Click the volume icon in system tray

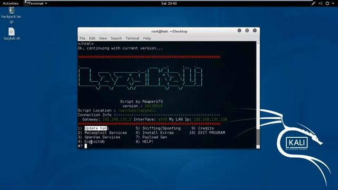pos(321,4)
